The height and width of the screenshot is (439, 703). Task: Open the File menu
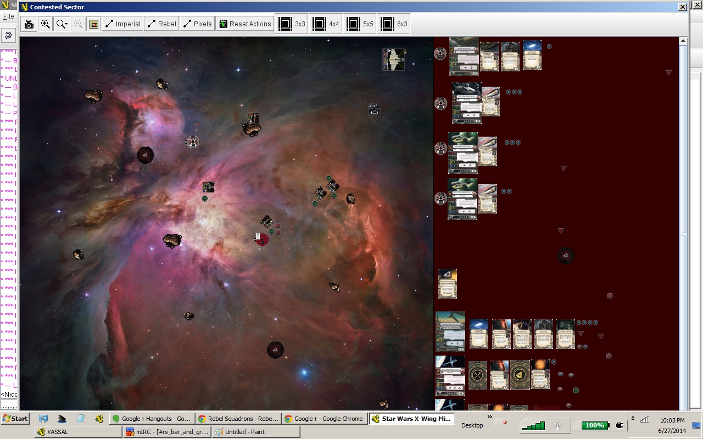point(8,16)
